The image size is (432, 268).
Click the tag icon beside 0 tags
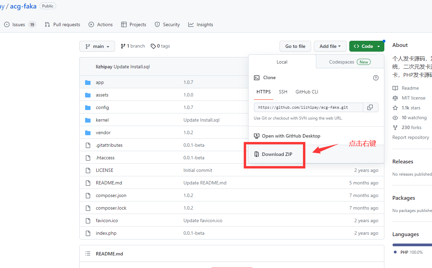point(153,46)
